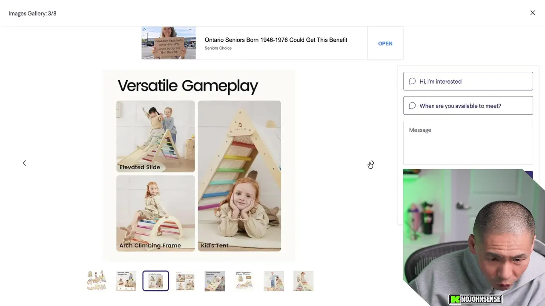The width and height of the screenshot is (545, 306).
Task: Open the fourth thumbnail in the strip
Action: tap(185, 281)
